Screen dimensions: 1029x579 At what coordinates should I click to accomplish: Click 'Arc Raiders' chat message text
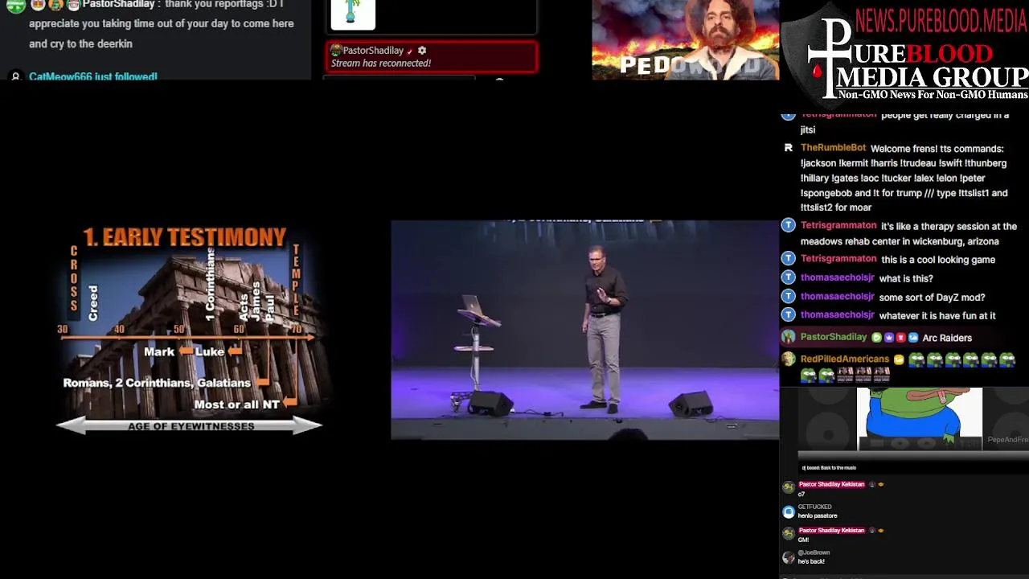point(947,338)
